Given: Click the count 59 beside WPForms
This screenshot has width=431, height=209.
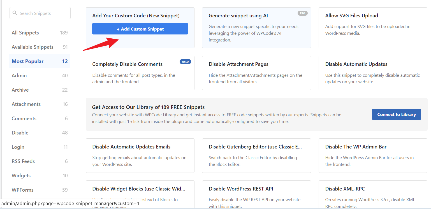Looking at the screenshot, I should [65, 190].
